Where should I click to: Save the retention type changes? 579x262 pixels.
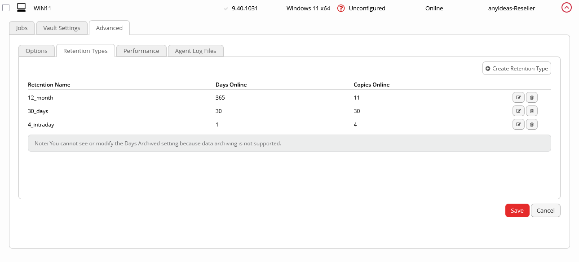(x=517, y=211)
